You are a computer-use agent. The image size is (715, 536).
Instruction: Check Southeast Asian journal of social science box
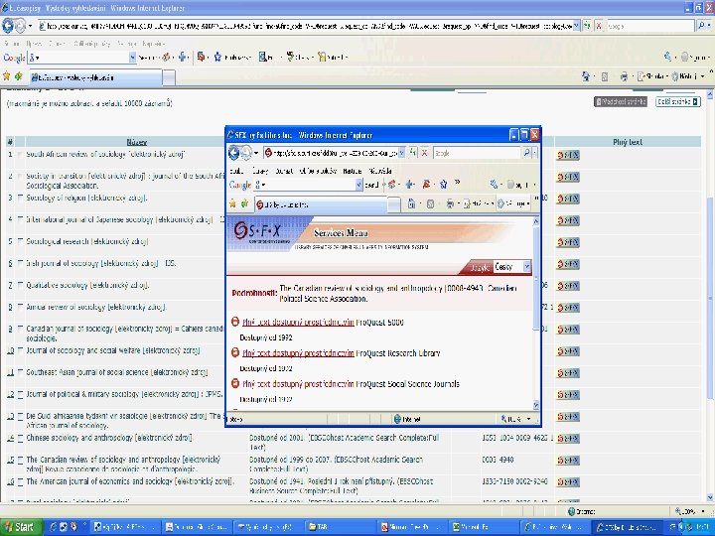tap(20, 373)
